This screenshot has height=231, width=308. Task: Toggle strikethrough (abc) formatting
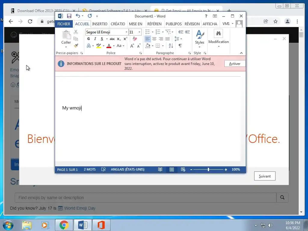coord(112,39)
